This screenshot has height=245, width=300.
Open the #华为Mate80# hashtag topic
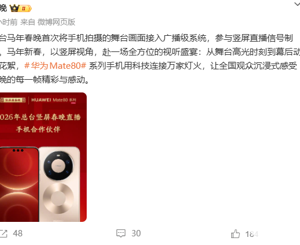(x=55, y=66)
